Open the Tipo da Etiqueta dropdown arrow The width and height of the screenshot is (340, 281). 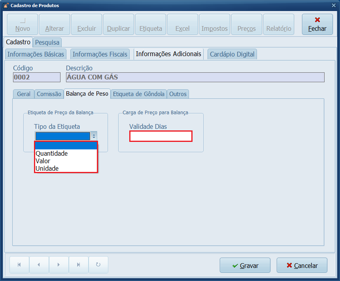94,136
